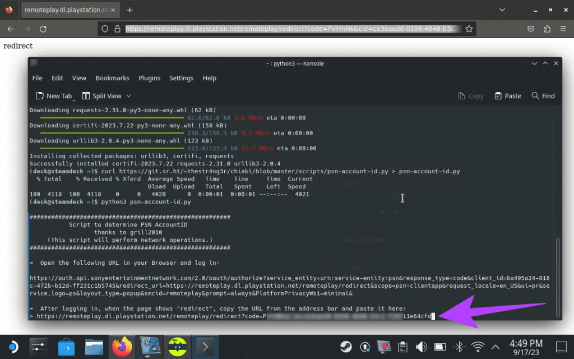Viewport: 574px width, 359px height.
Task: Click New Tab in Konsole toolbar
Action: 54,96
